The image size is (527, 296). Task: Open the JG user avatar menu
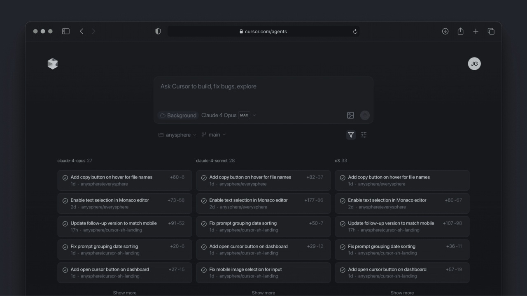[x=474, y=64]
